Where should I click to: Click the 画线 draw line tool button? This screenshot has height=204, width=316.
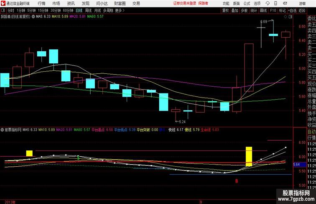click(x=263, y=10)
